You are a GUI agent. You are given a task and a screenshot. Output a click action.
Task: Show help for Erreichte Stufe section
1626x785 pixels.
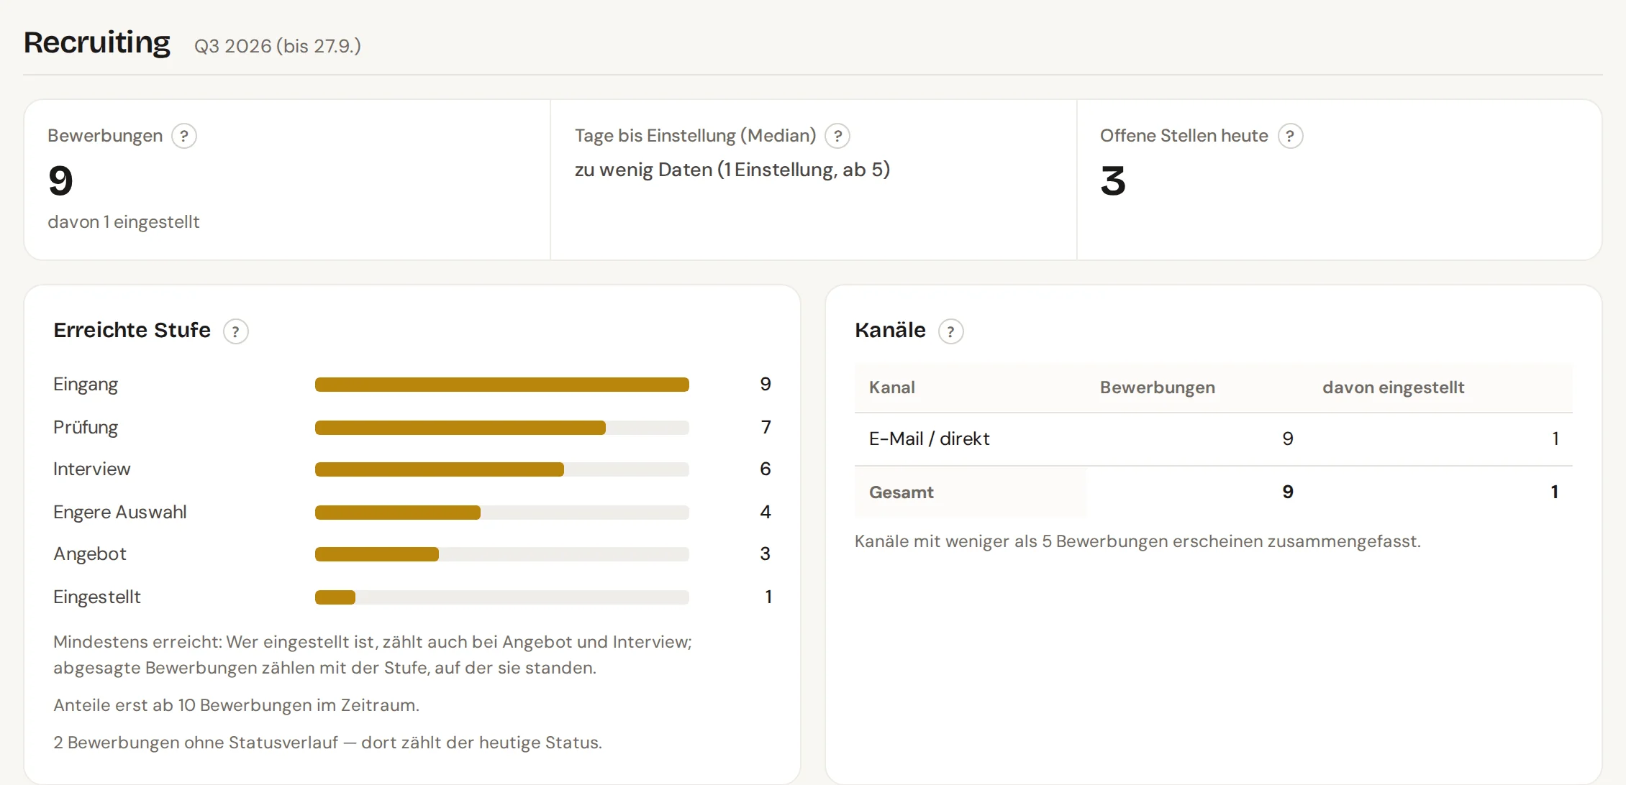[x=235, y=331]
